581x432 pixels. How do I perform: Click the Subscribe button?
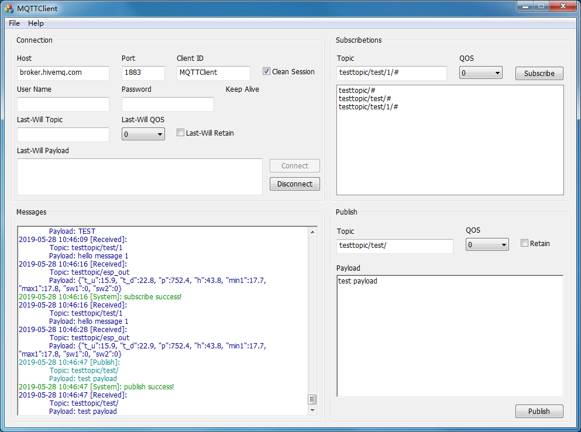(539, 73)
